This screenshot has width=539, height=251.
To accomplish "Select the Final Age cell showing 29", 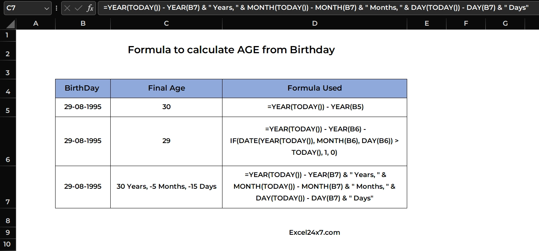I will pos(166,141).
